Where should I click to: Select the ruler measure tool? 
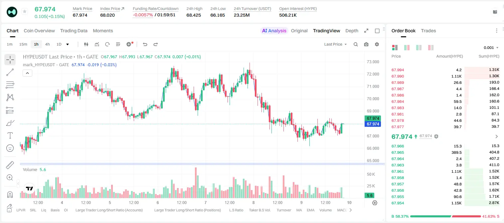10,165
